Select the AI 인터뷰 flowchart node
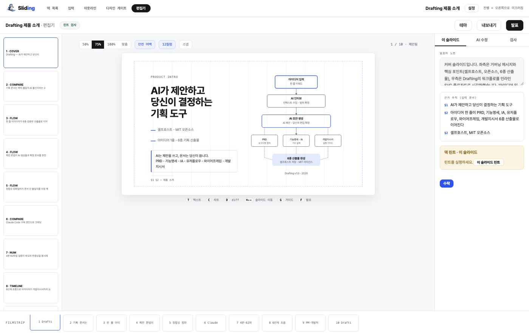529x335 pixels. [296, 101]
